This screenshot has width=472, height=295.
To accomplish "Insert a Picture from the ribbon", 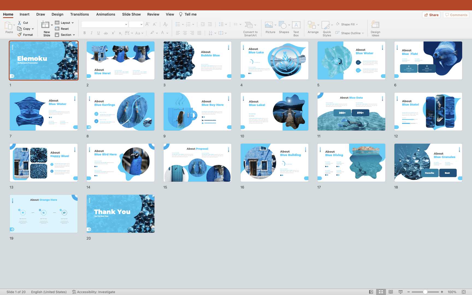I will coord(269,25).
